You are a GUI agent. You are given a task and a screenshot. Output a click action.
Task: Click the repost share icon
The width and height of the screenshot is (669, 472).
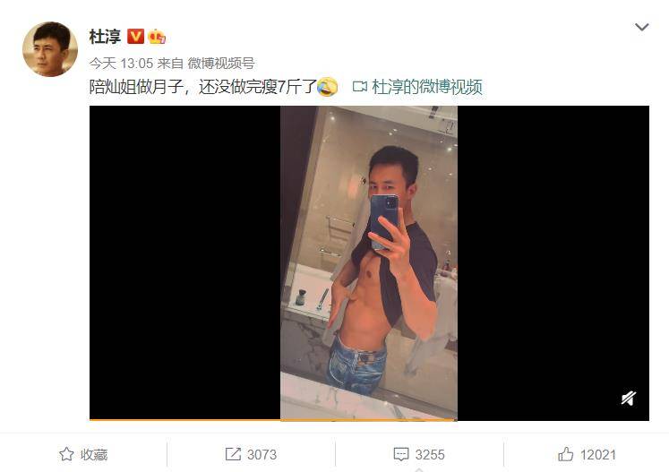point(233,454)
